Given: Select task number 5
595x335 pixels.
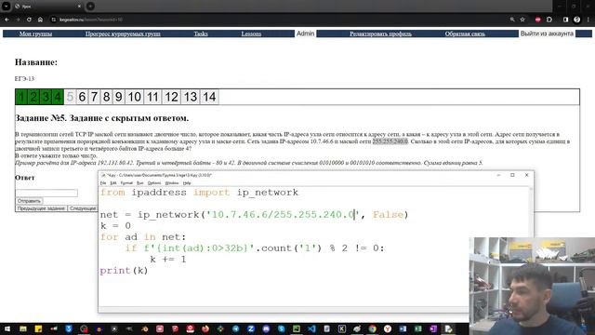Looking at the screenshot, I should click(x=70, y=97).
